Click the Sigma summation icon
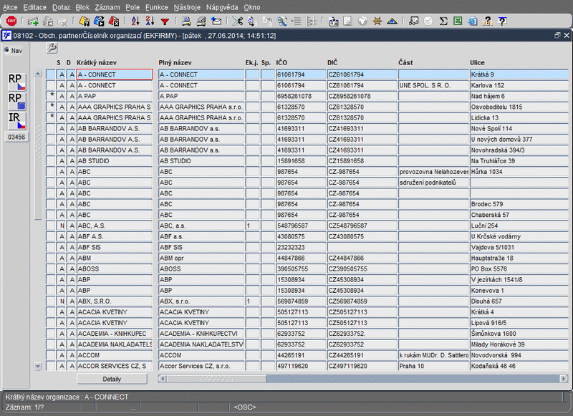 pyautogui.click(x=443, y=21)
